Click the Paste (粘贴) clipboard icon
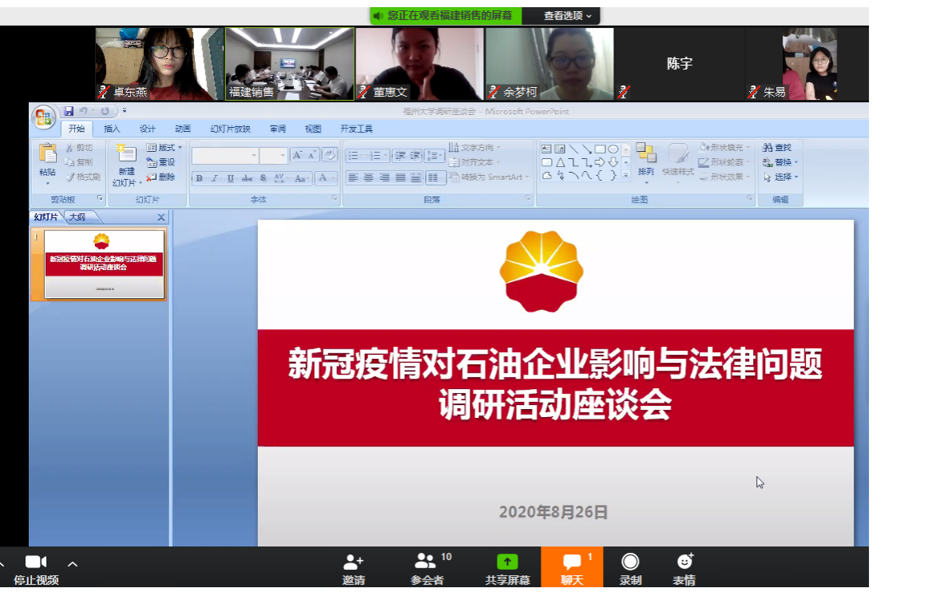936x604 pixels. (47, 154)
